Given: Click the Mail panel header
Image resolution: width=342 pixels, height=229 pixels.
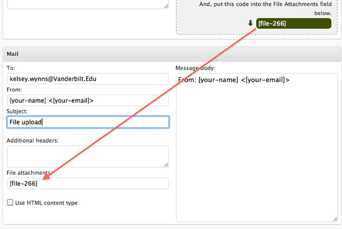Looking at the screenshot, I should pyautogui.click(x=171, y=54).
